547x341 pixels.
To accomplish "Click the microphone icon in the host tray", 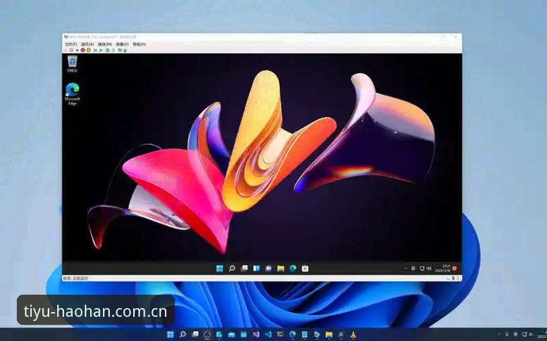I will coord(507,335).
